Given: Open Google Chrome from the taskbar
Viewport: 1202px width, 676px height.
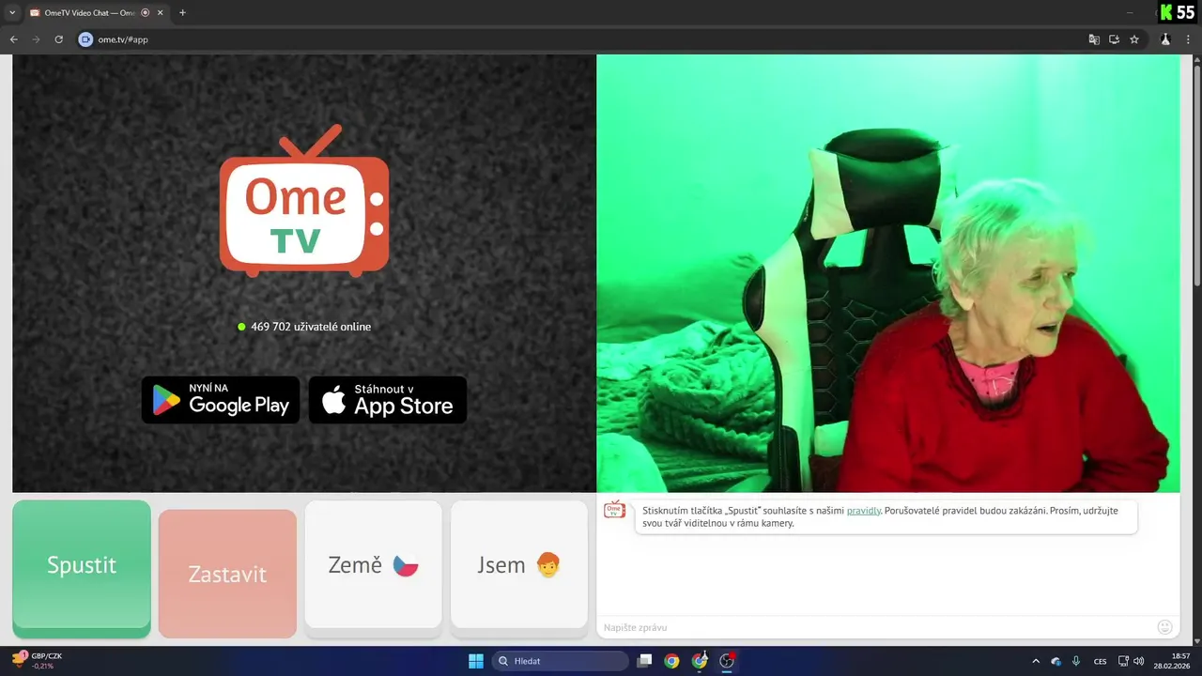Looking at the screenshot, I should [671, 661].
